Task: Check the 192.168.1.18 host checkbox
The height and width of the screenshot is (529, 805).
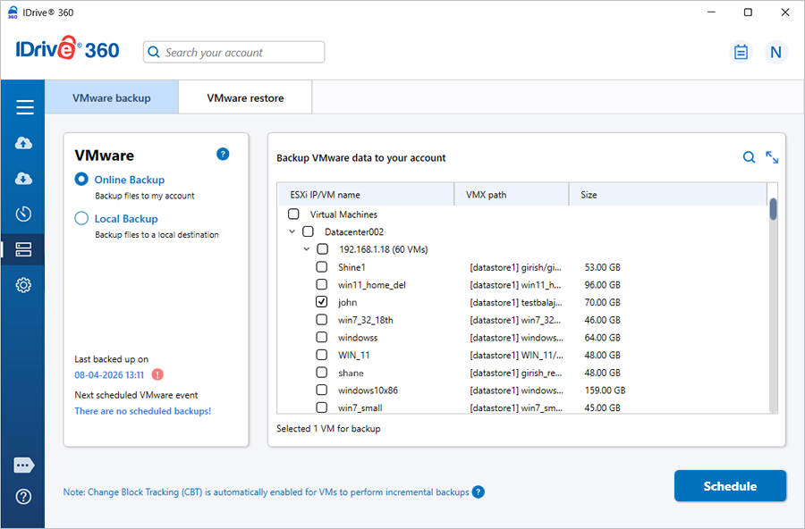Action: point(322,249)
